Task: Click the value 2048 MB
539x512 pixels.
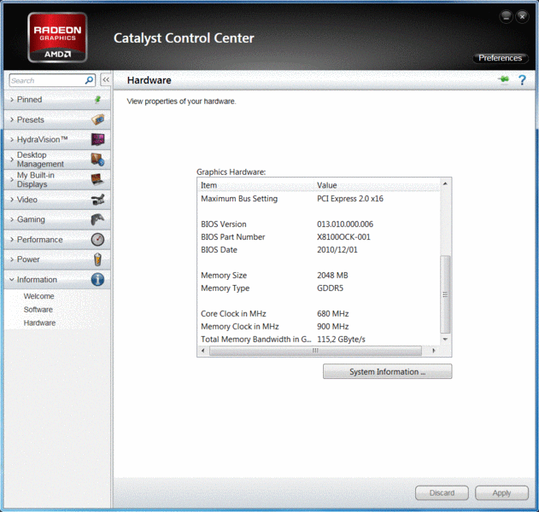Action: coord(332,275)
